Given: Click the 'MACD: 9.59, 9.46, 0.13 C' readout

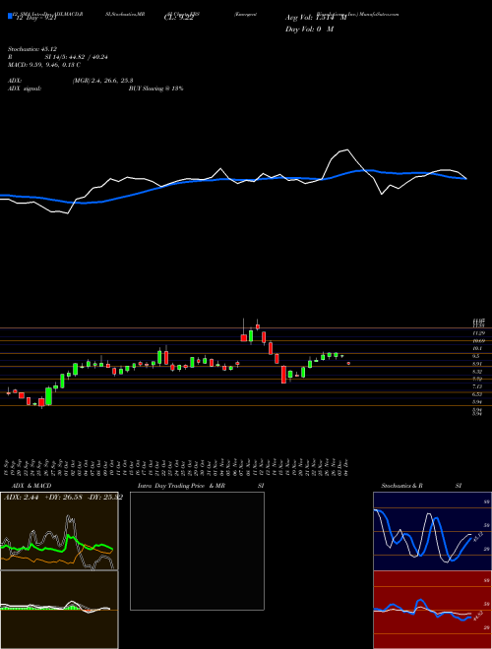Looking at the screenshot, I should 44,65.
